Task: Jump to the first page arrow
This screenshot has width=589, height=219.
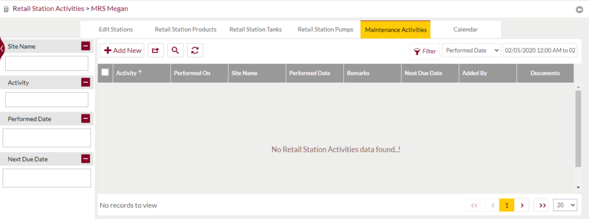Action: click(x=473, y=205)
